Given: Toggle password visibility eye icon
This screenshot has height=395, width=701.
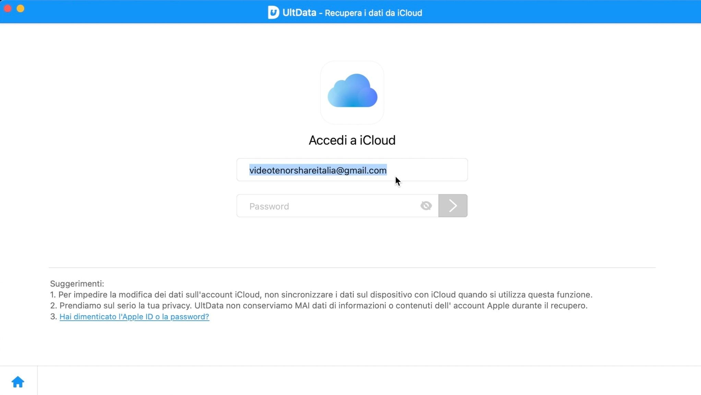Looking at the screenshot, I should pos(426,206).
